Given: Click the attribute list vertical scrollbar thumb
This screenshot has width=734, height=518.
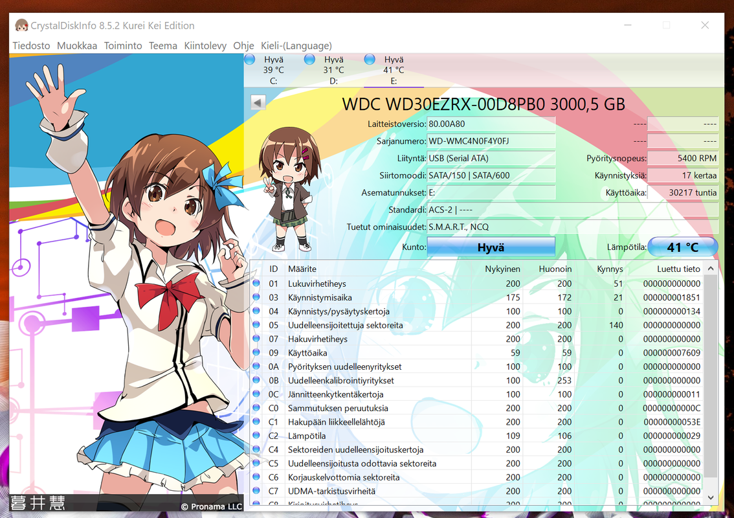Looking at the screenshot, I should tap(711, 376).
